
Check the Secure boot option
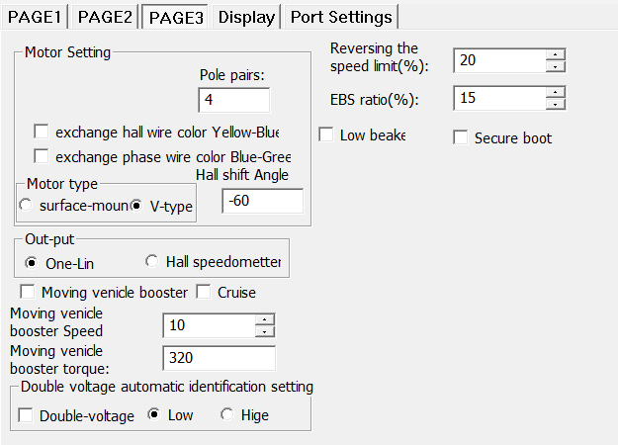tap(461, 137)
